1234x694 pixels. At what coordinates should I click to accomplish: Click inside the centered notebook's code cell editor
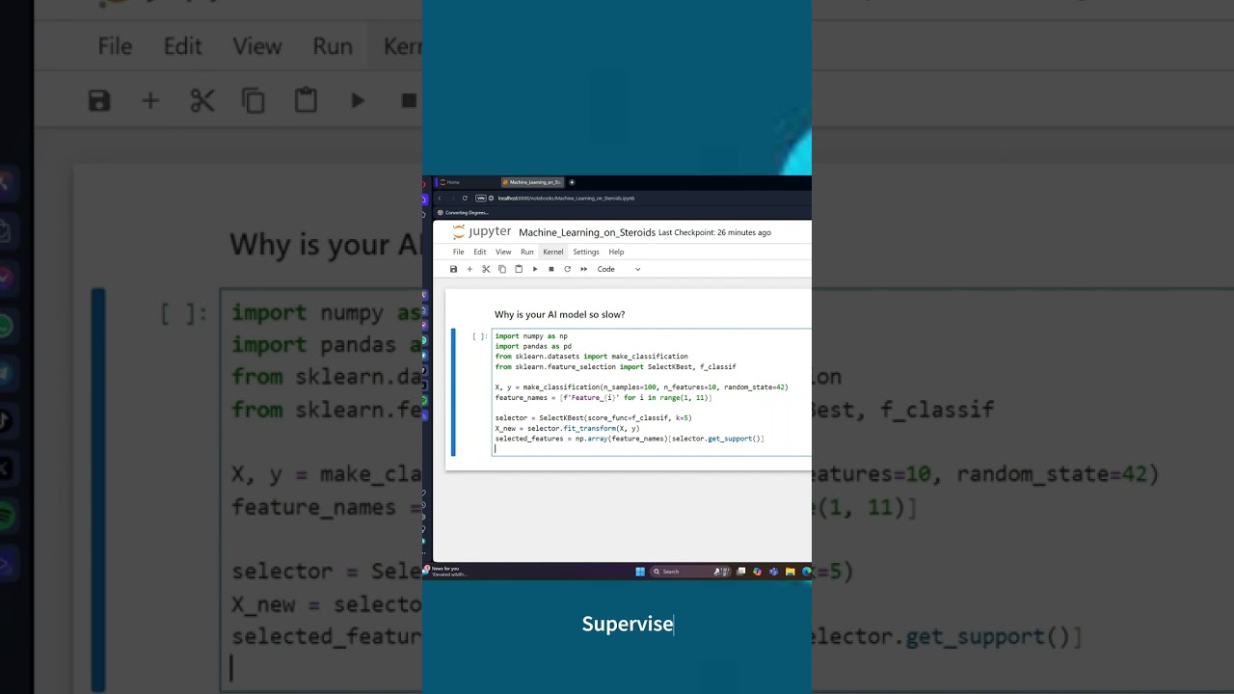click(x=651, y=392)
